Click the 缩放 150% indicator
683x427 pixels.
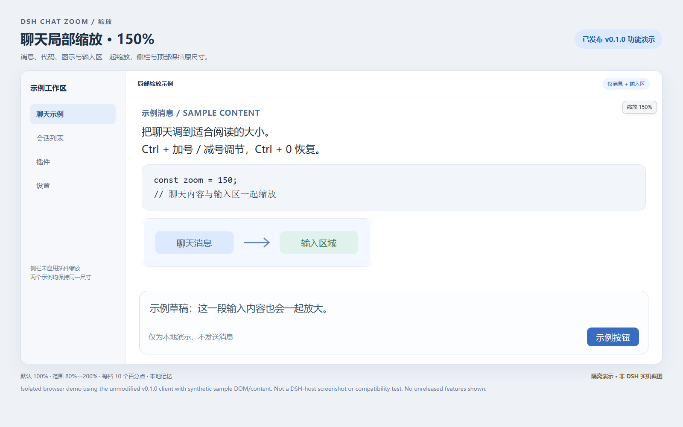tap(639, 107)
